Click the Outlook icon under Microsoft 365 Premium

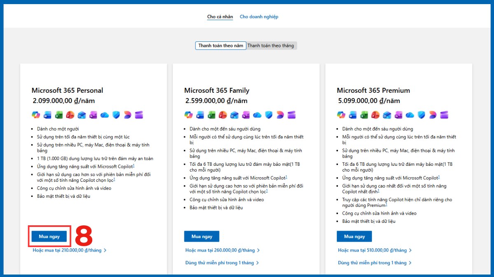[387, 114]
